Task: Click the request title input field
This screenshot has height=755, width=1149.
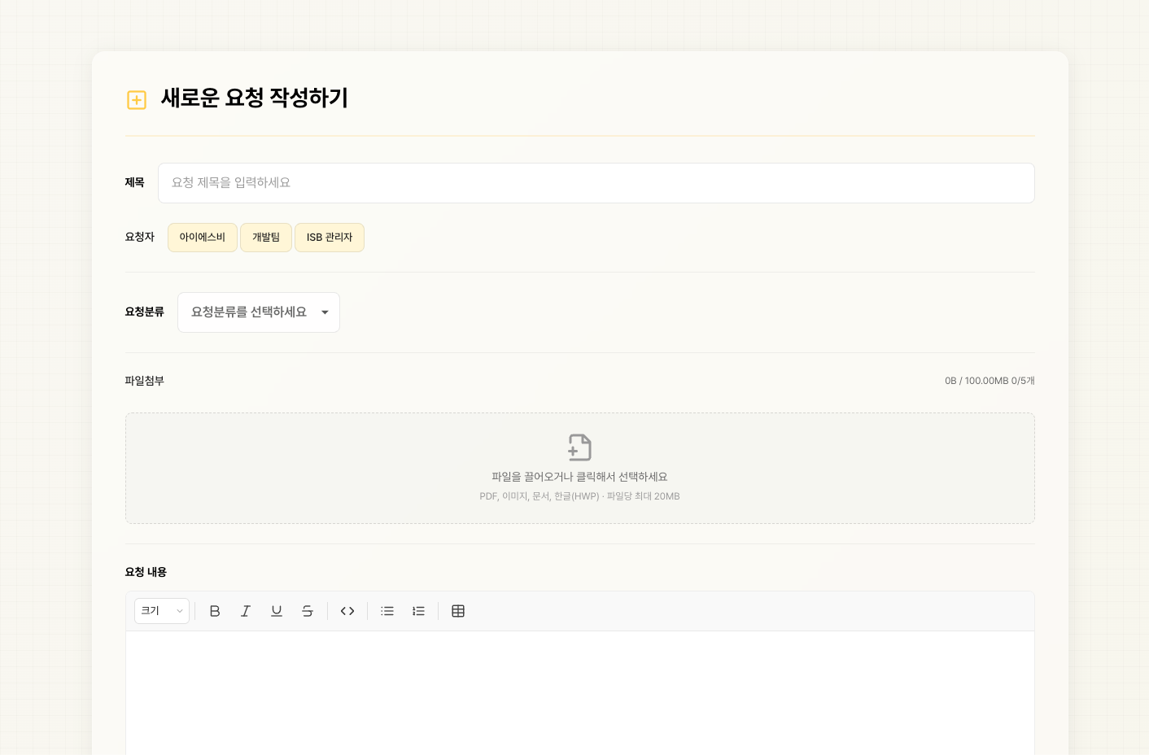Action: coord(596,183)
